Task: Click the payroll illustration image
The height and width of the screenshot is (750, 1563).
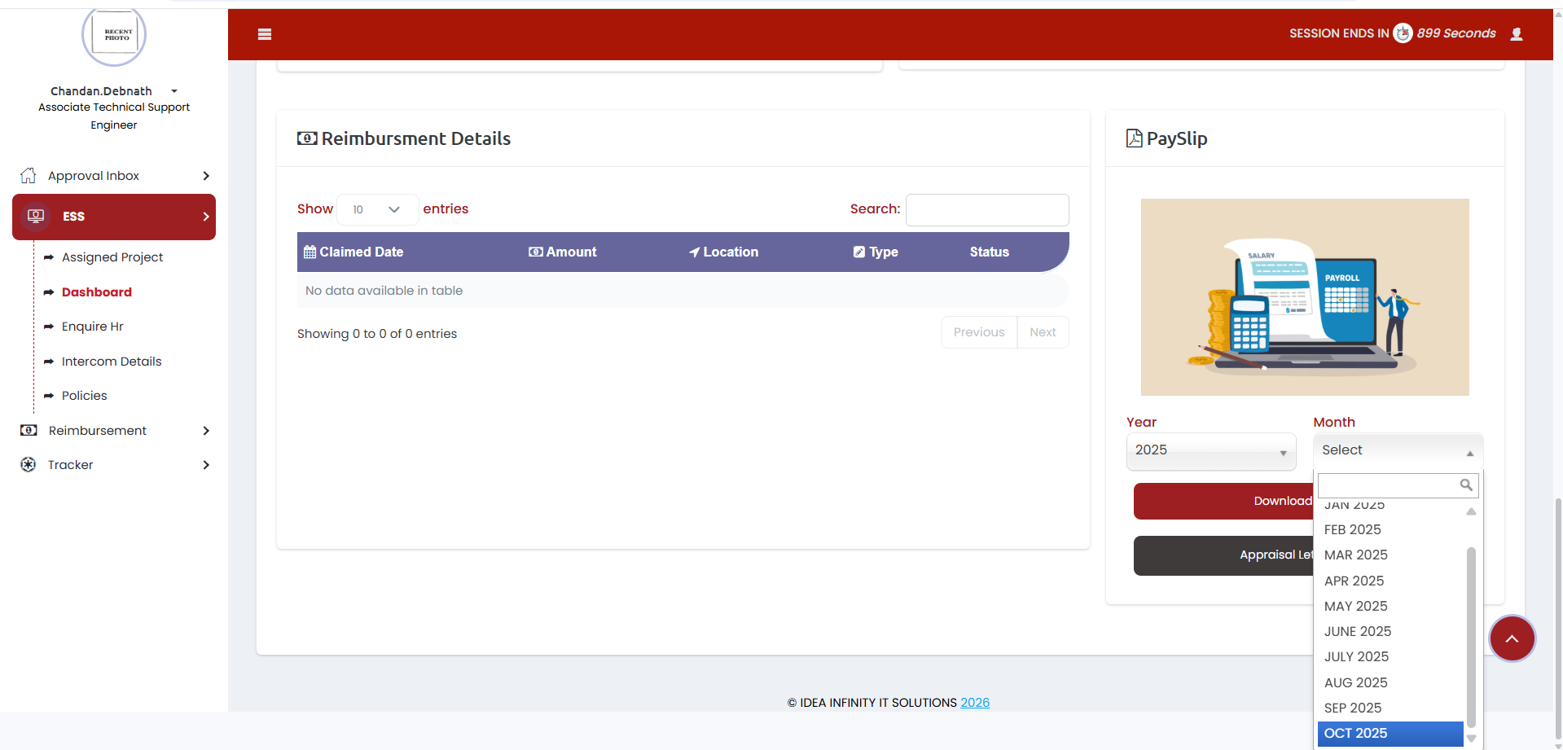Action: (1305, 297)
